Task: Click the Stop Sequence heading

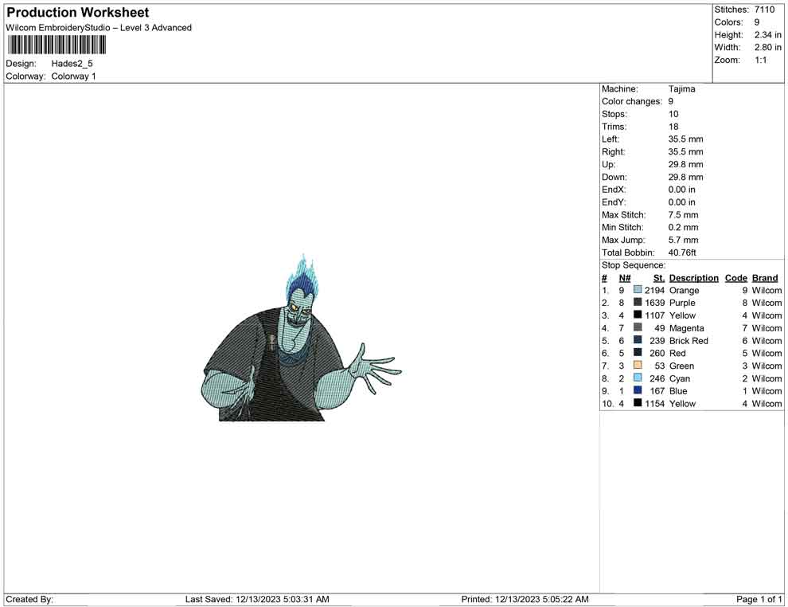Action: coord(634,265)
